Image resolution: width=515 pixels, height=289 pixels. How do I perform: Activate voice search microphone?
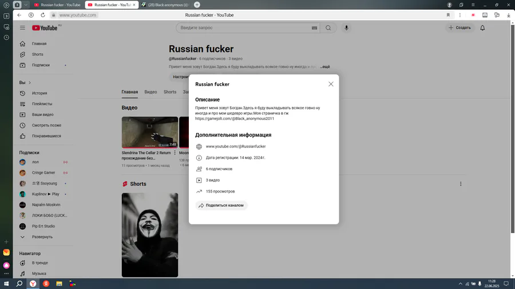click(346, 28)
